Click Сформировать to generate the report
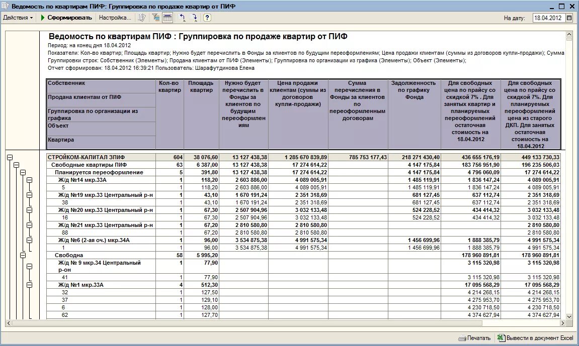Image resolution: width=579 pixels, height=346 pixels. [x=66, y=17]
